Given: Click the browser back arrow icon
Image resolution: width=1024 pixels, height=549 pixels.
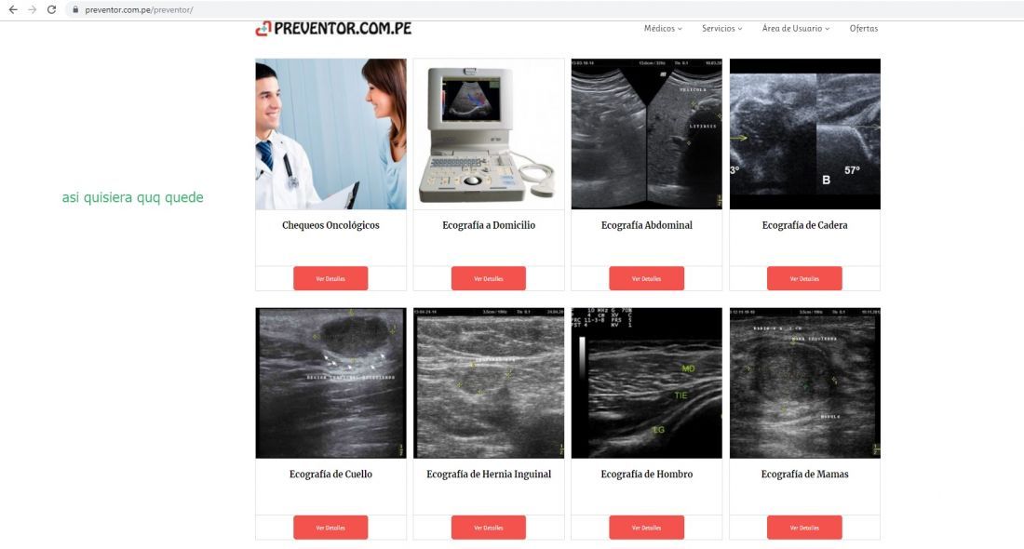Looking at the screenshot, I should [13, 10].
